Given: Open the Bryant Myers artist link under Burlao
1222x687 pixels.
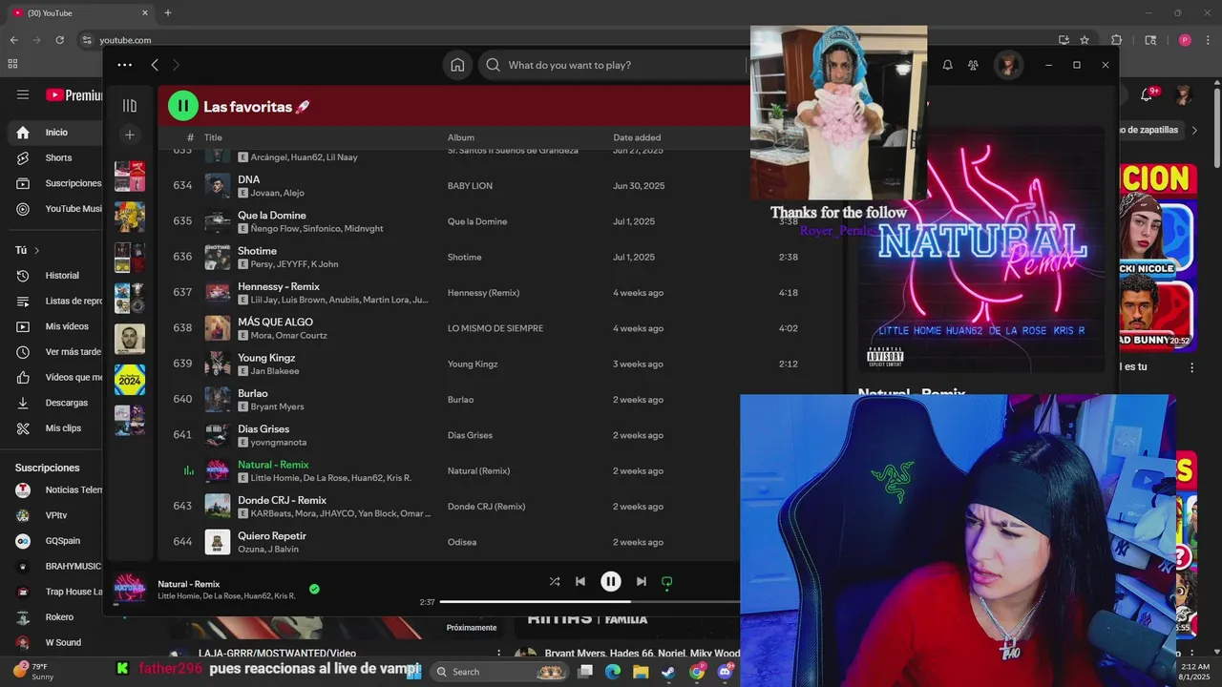Looking at the screenshot, I should click(x=278, y=406).
